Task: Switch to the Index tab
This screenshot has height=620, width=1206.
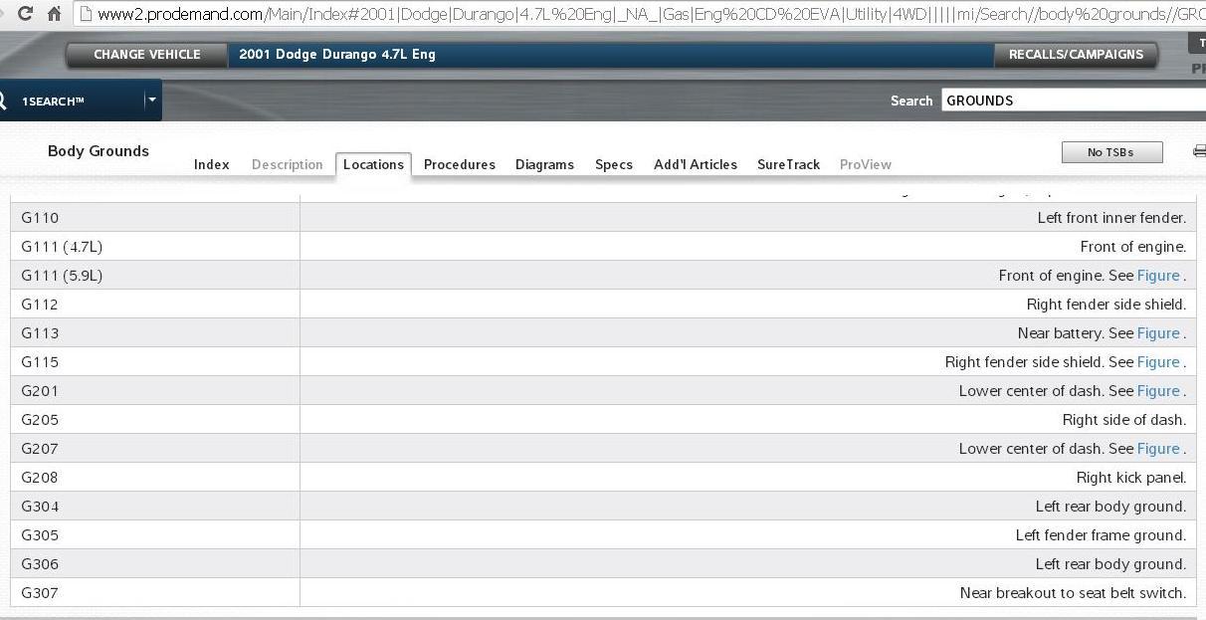Action: click(x=211, y=164)
